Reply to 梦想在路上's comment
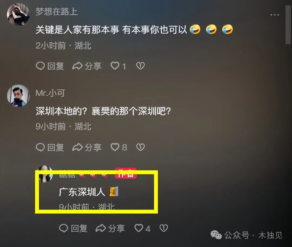Image resolution: width=292 pixels, height=247 pixels. pyautogui.click(x=50, y=66)
